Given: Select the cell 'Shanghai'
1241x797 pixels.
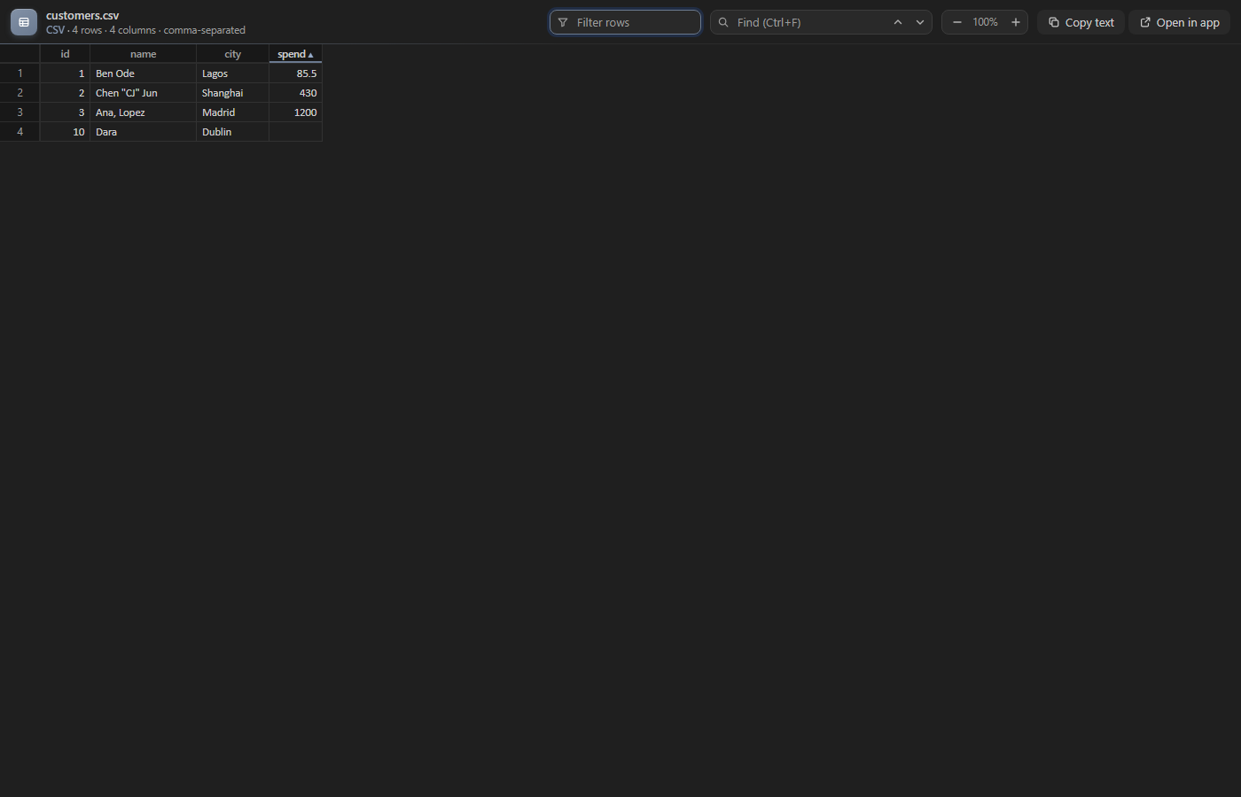Looking at the screenshot, I should pyautogui.click(x=232, y=93).
